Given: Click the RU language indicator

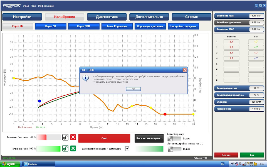Looking at the screenshot, I should 222,164.
